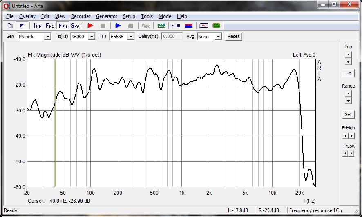Open the Tools menu
The width and height of the screenshot is (362, 217).
pyautogui.click(x=147, y=16)
